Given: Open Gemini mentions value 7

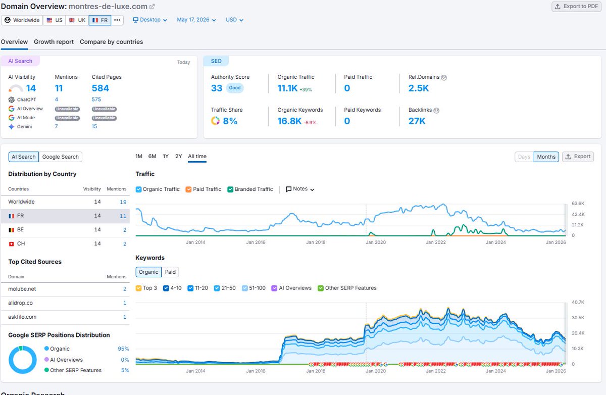Looking at the screenshot, I should pos(56,126).
